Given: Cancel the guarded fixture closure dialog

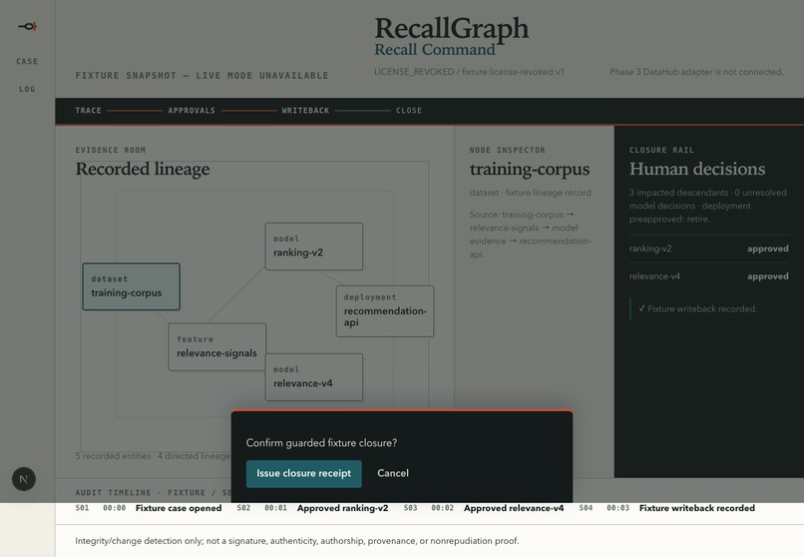Looking at the screenshot, I should point(393,473).
